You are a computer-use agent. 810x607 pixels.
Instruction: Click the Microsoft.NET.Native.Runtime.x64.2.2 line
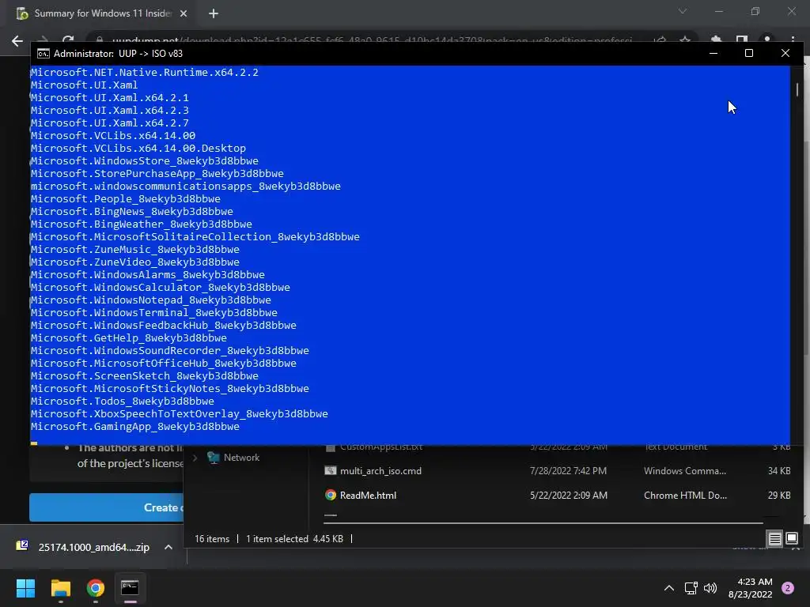[x=145, y=73]
